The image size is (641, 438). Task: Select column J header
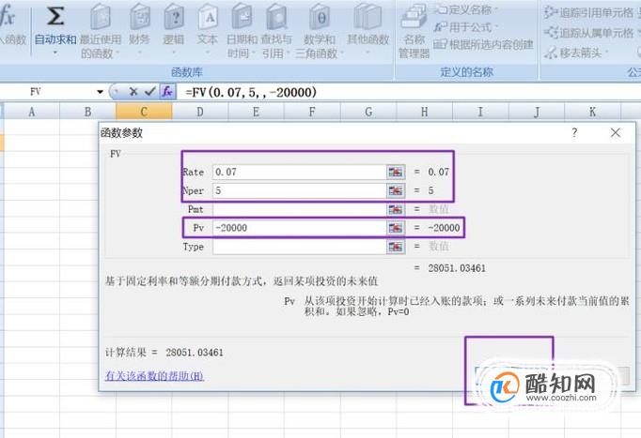click(537, 112)
